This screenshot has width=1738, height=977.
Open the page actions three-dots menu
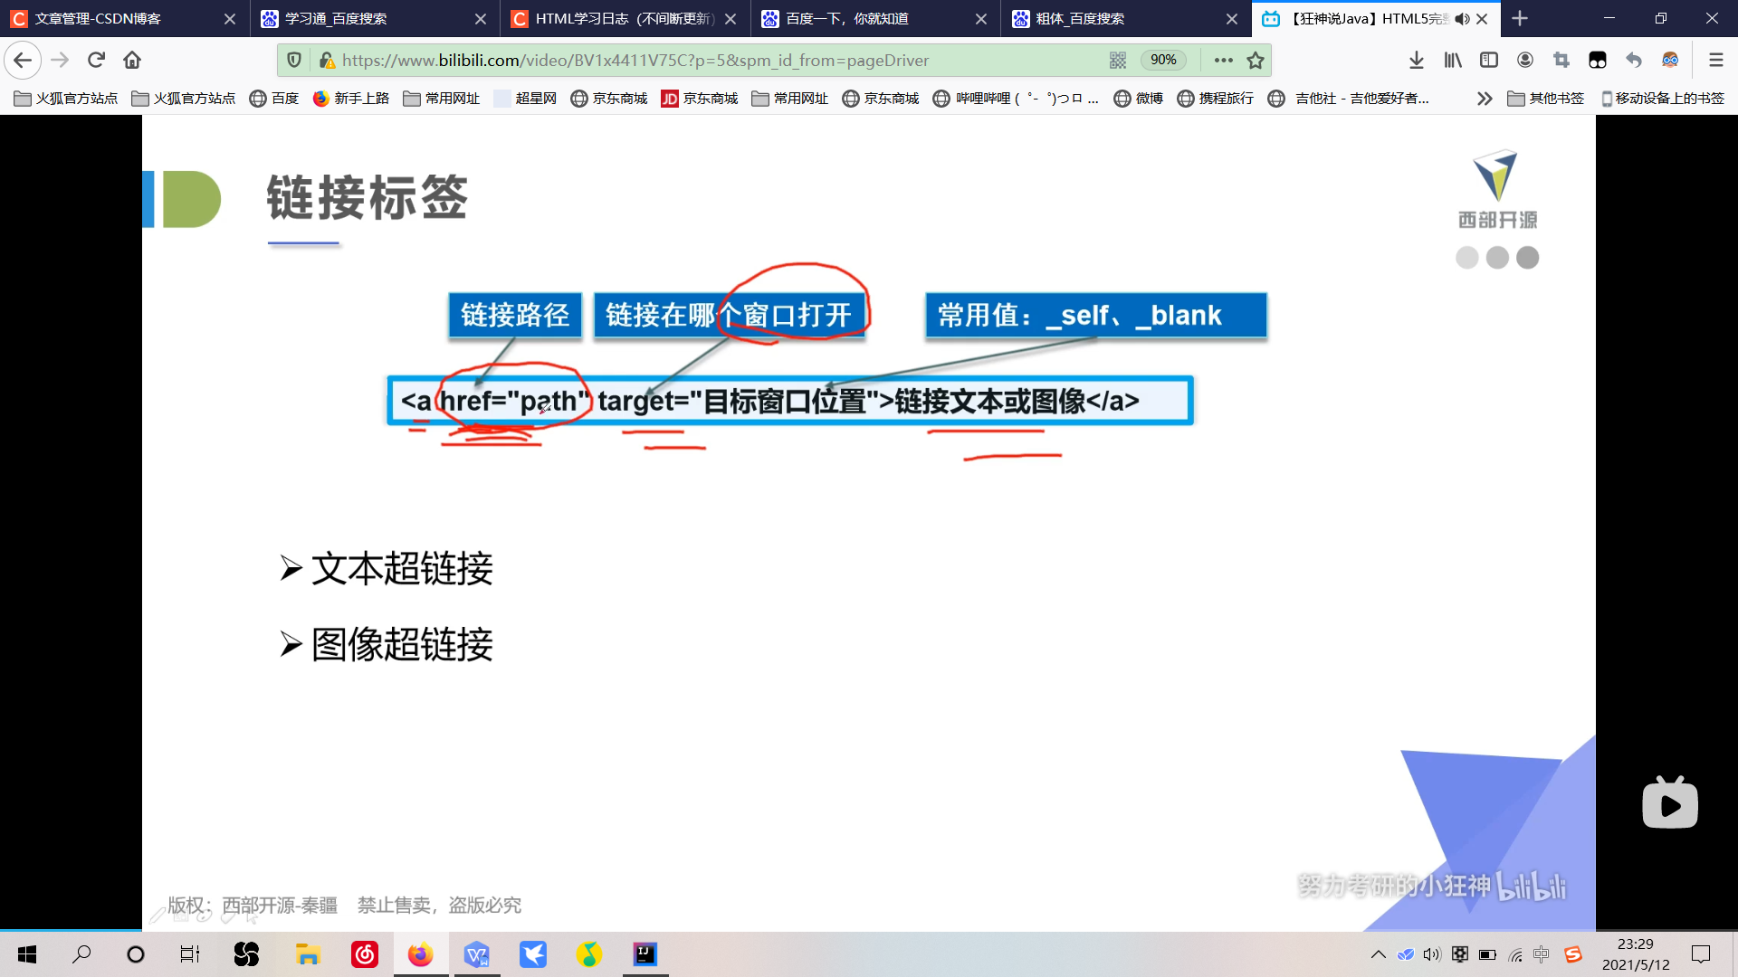[1223, 60]
